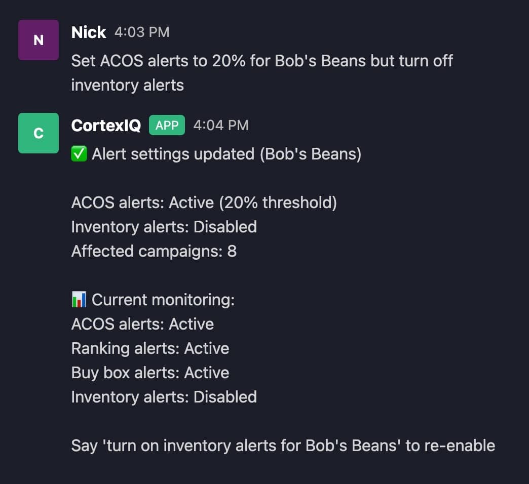Viewport: 529px width, 484px height.
Task: Click the green checkmark emoji
Action: click(79, 154)
